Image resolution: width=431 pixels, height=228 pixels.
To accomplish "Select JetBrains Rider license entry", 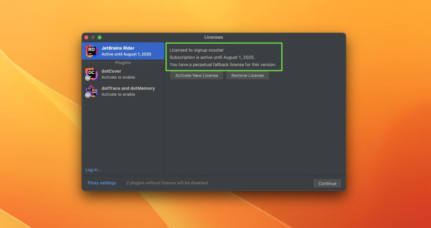I will [123, 51].
